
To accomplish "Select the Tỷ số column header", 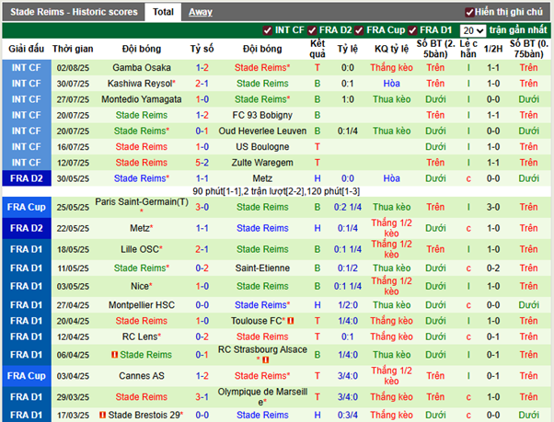I will tap(202, 49).
